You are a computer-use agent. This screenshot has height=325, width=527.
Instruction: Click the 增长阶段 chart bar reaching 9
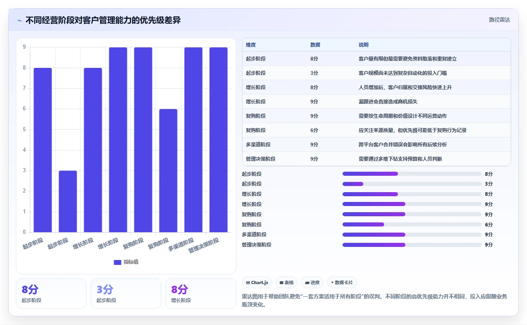click(118, 140)
